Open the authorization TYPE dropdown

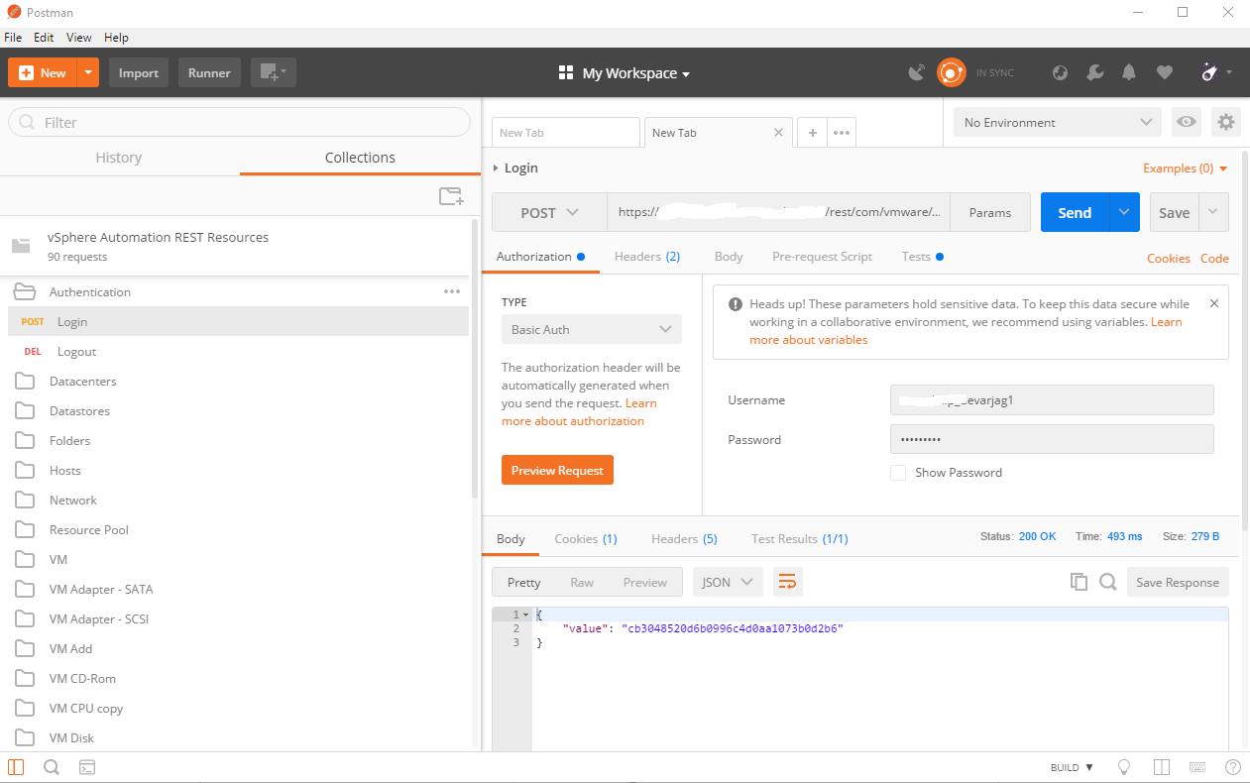pyautogui.click(x=591, y=328)
